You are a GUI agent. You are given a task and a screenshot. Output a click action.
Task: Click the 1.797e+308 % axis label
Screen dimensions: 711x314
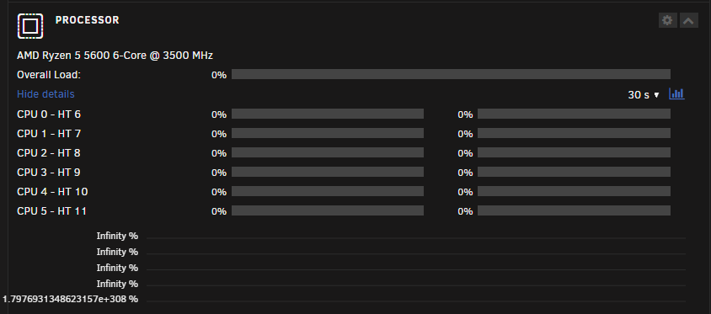pyautogui.click(x=70, y=299)
